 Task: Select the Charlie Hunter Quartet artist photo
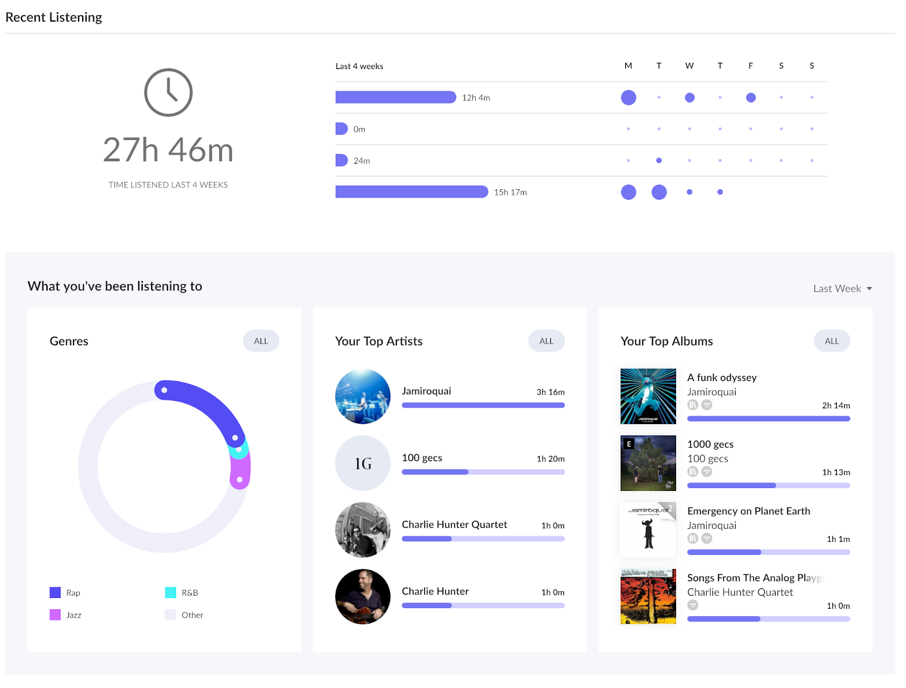[x=362, y=529]
